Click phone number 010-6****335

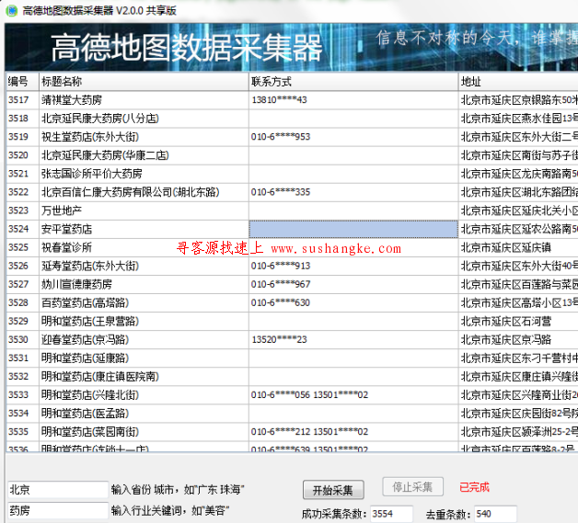pyautogui.click(x=281, y=192)
